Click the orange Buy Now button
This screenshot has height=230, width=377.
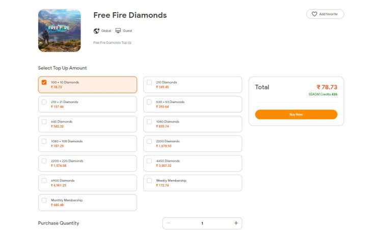pyautogui.click(x=296, y=114)
